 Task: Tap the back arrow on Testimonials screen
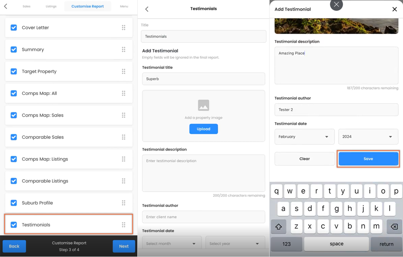tap(147, 9)
